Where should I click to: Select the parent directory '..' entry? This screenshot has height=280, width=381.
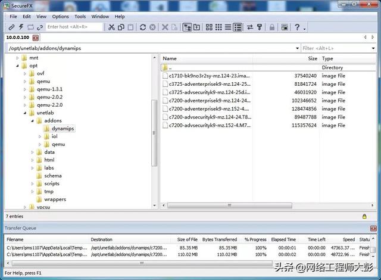click(x=268, y=67)
